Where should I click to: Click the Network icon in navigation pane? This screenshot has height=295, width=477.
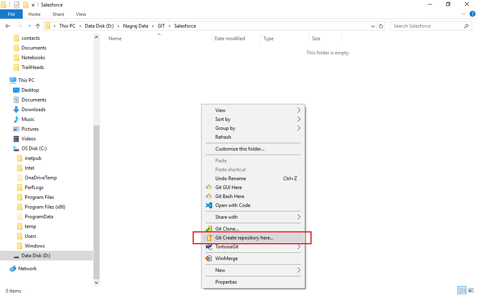click(x=13, y=269)
